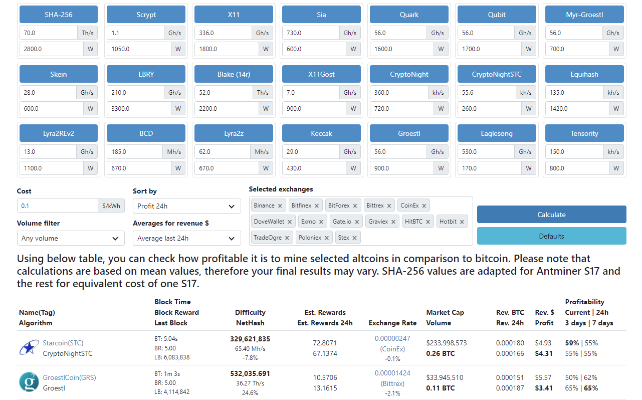Image resolution: width=642 pixels, height=400 pixels.
Task: Remove DoveWallet exchange tag
Action: (290, 222)
